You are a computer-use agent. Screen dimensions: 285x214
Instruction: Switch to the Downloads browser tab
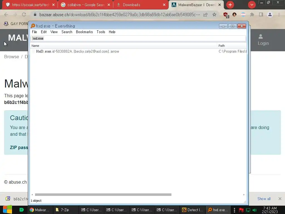[141, 5]
